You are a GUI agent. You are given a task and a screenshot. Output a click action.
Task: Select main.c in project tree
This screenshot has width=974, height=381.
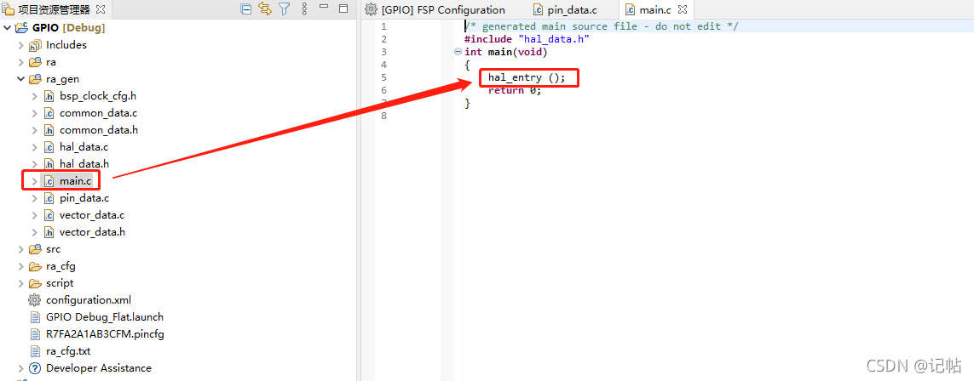pyautogui.click(x=76, y=181)
